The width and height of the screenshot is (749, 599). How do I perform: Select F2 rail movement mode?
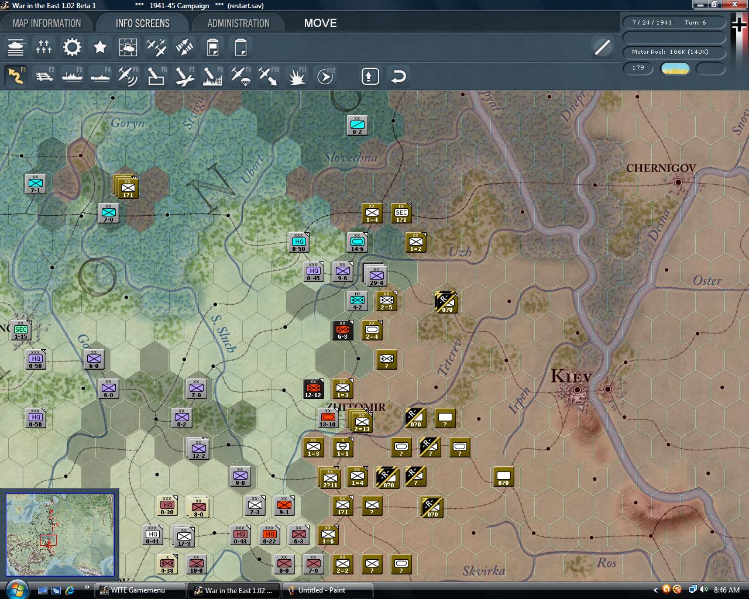tap(44, 76)
